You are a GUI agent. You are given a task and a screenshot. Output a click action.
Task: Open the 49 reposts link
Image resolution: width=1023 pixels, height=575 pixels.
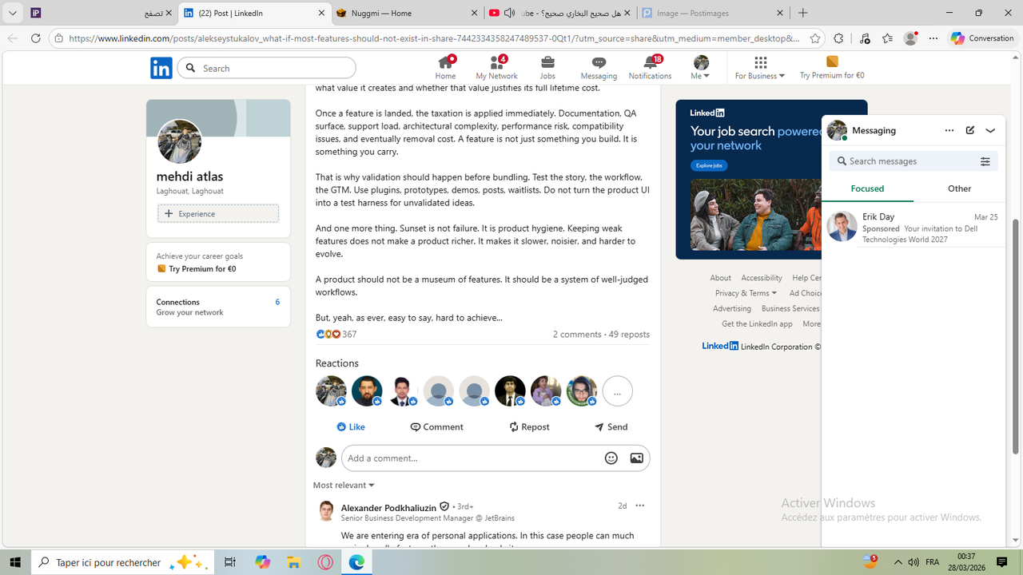coord(629,335)
